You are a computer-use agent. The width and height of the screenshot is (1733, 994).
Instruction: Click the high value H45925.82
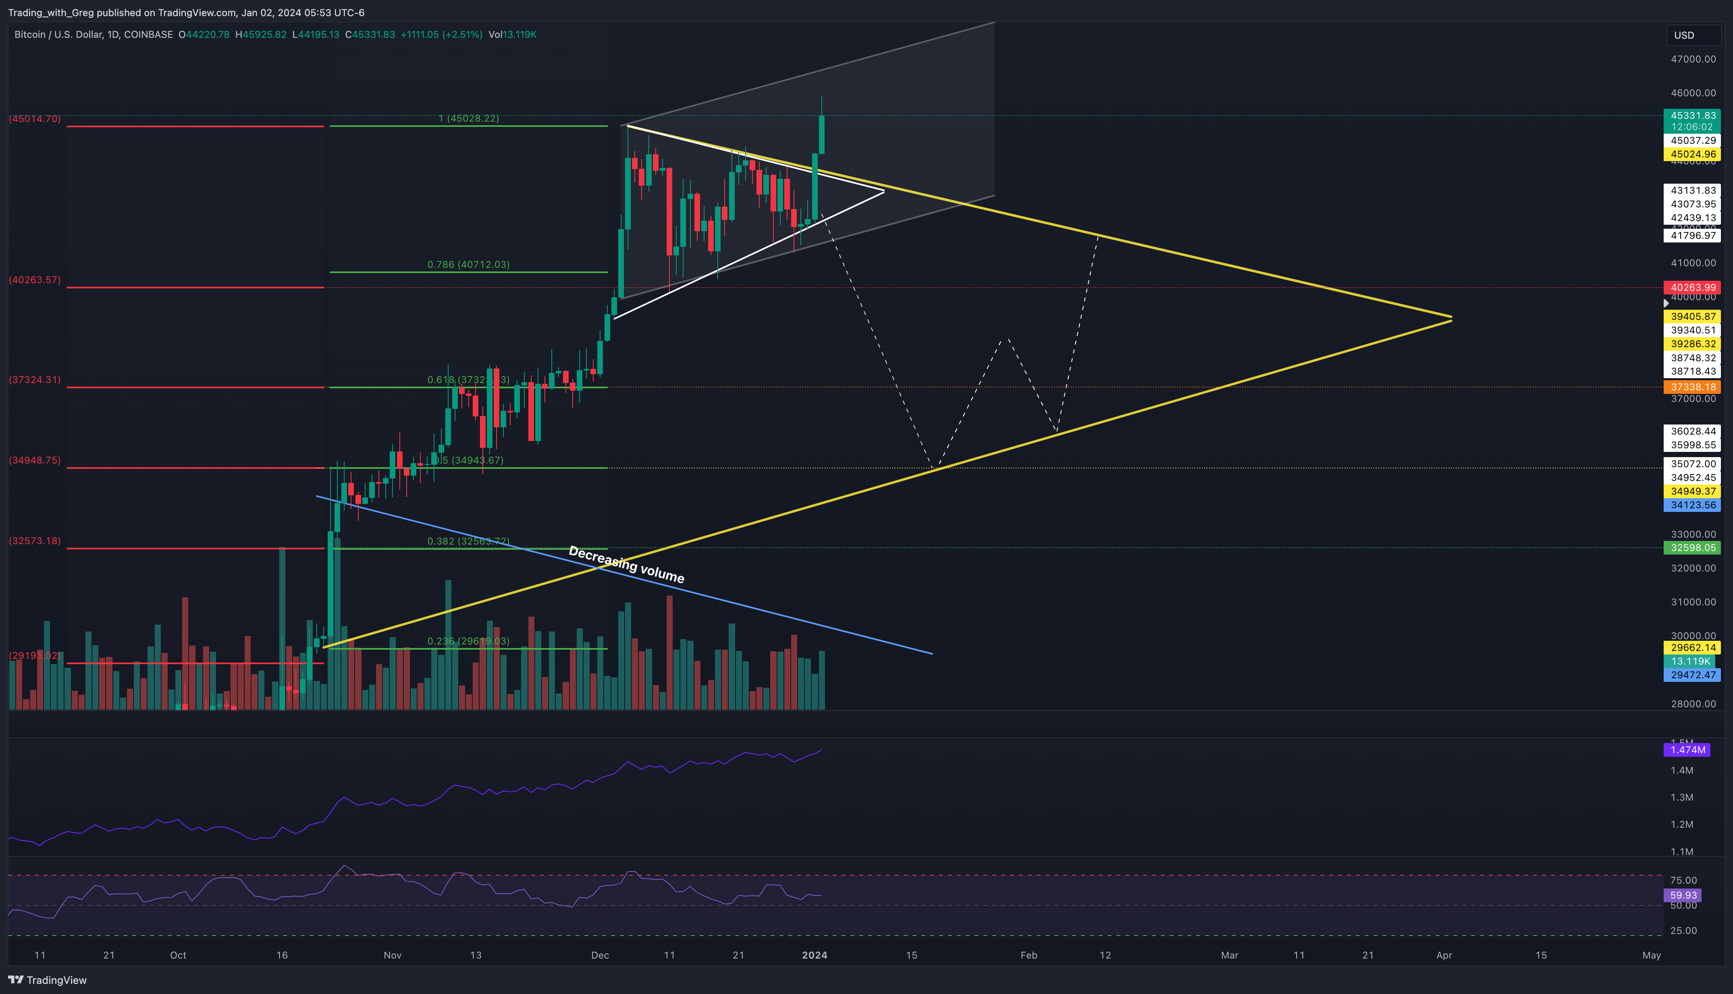click(x=260, y=34)
